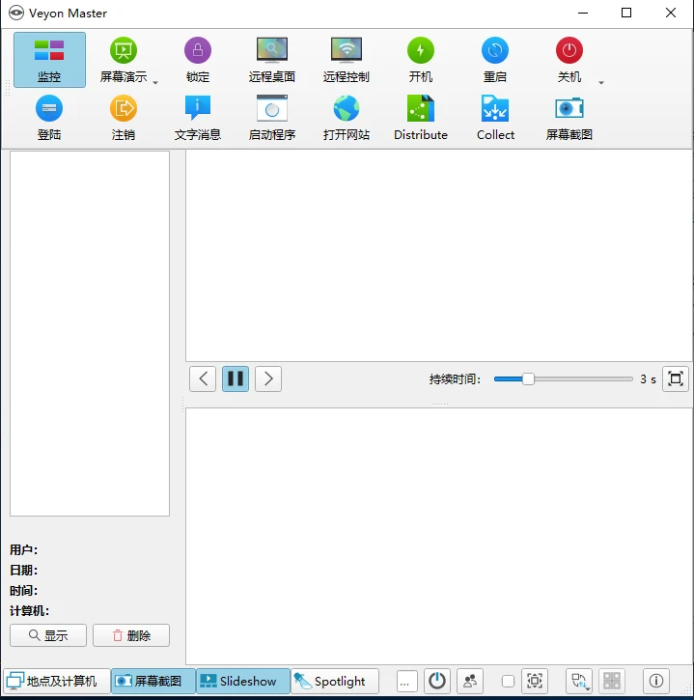Expand the 关机 dropdown arrow
The height and width of the screenshot is (700, 694).
[601, 83]
